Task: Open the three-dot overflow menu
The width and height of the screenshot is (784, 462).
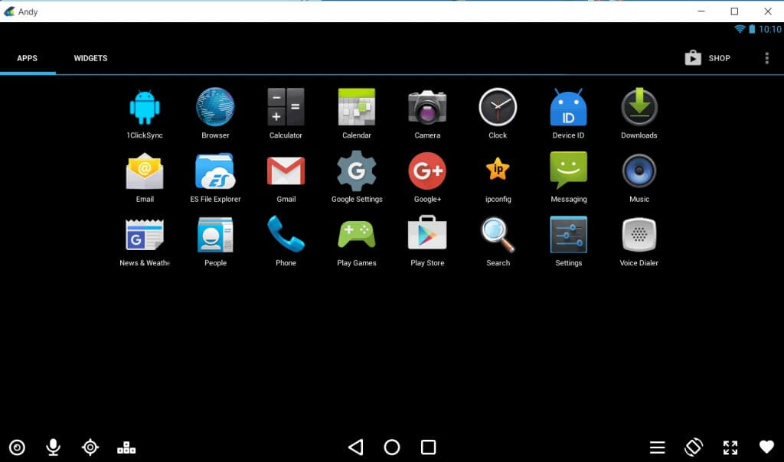Action: [766, 58]
